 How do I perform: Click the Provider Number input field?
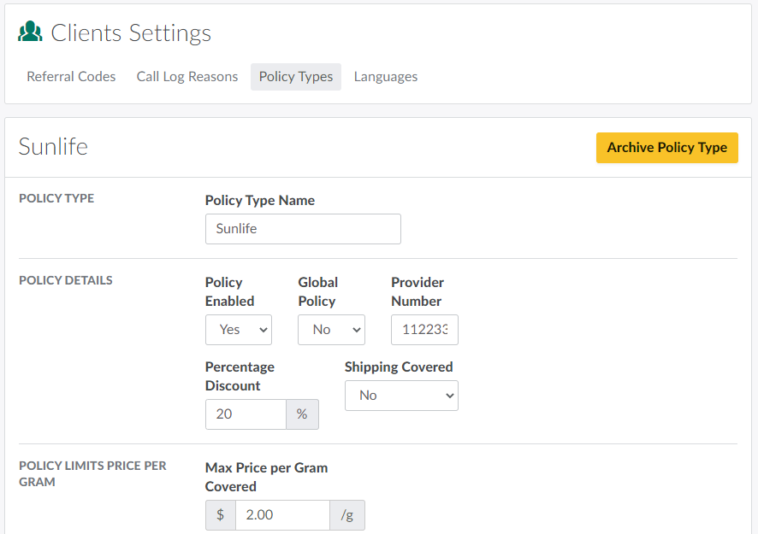(x=424, y=330)
